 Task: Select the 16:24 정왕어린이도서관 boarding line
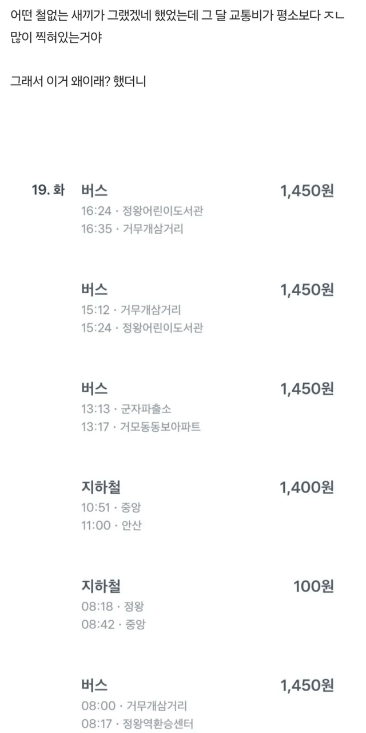(x=142, y=211)
